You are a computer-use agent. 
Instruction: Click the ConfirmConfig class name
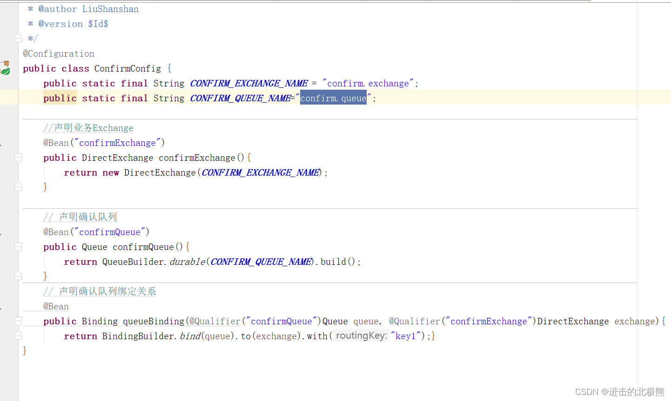pyautogui.click(x=127, y=68)
